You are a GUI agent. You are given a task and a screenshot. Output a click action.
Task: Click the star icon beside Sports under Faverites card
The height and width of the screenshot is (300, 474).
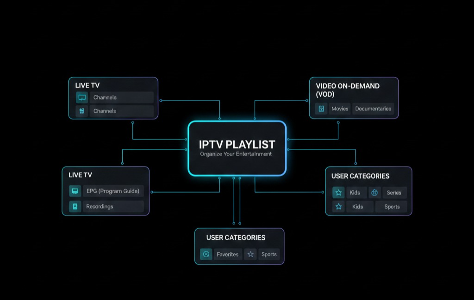pyautogui.click(x=250, y=254)
